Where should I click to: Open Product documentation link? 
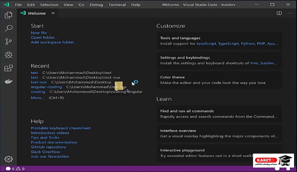tap(54, 142)
